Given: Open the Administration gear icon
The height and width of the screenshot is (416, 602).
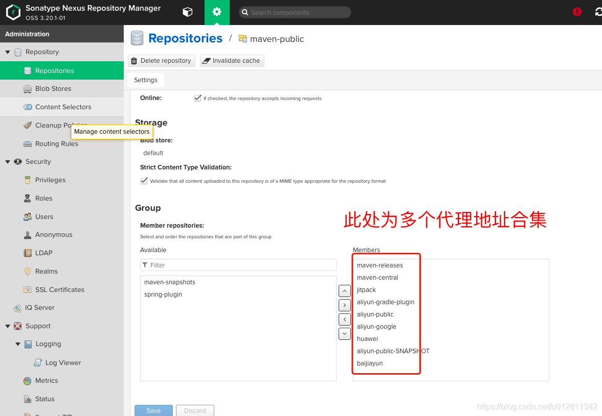Looking at the screenshot, I should (x=217, y=12).
